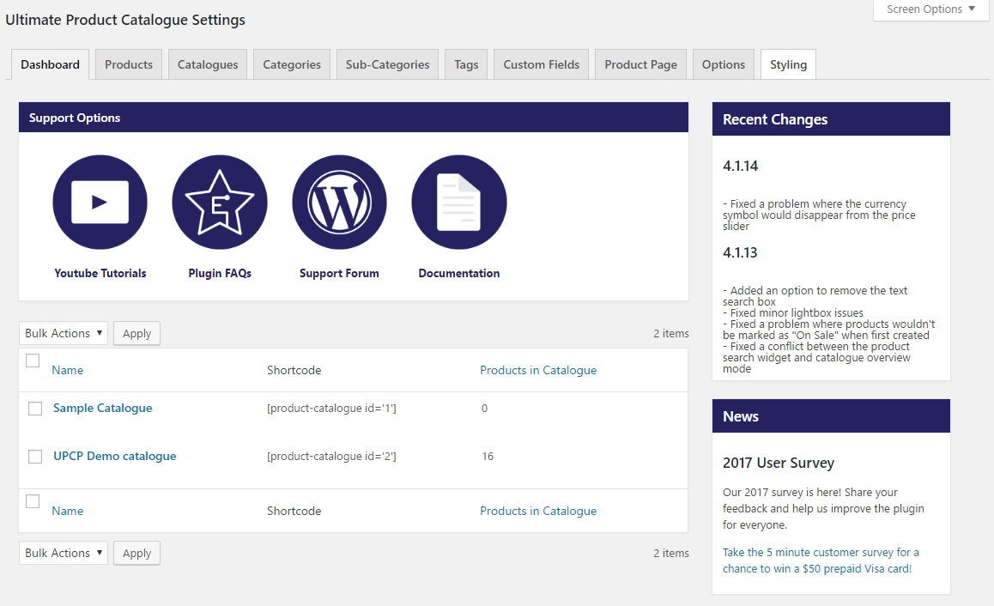Click the top Apply button
Image resolution: width=994 pixels, height=606 pixels.
[x=136, y=333]
